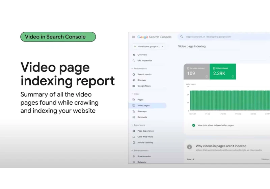The width and height of the screenshot is (270, 189).
Task: Open the Pages indexing report
Action: pyautogui.click(x=140, y=100)
